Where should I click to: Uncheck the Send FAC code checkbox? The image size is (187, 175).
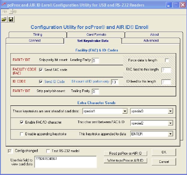pyautogui.click(x=41, y=70)
